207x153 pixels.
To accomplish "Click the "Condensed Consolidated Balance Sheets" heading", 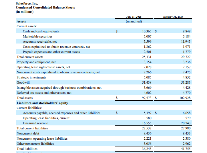I will [45, 7].
